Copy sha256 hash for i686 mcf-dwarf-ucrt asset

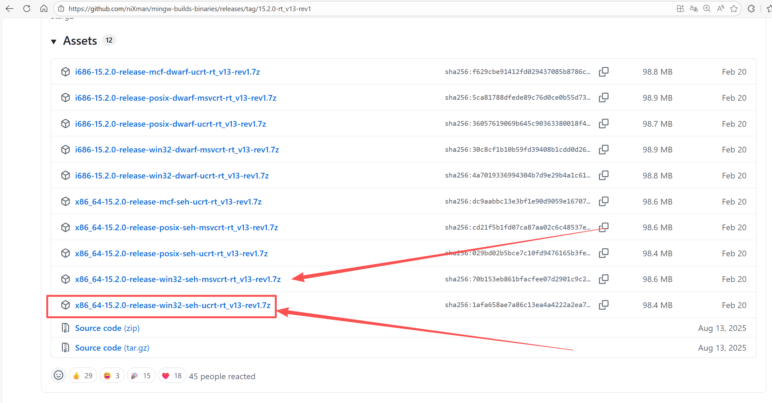click(603, 72)
